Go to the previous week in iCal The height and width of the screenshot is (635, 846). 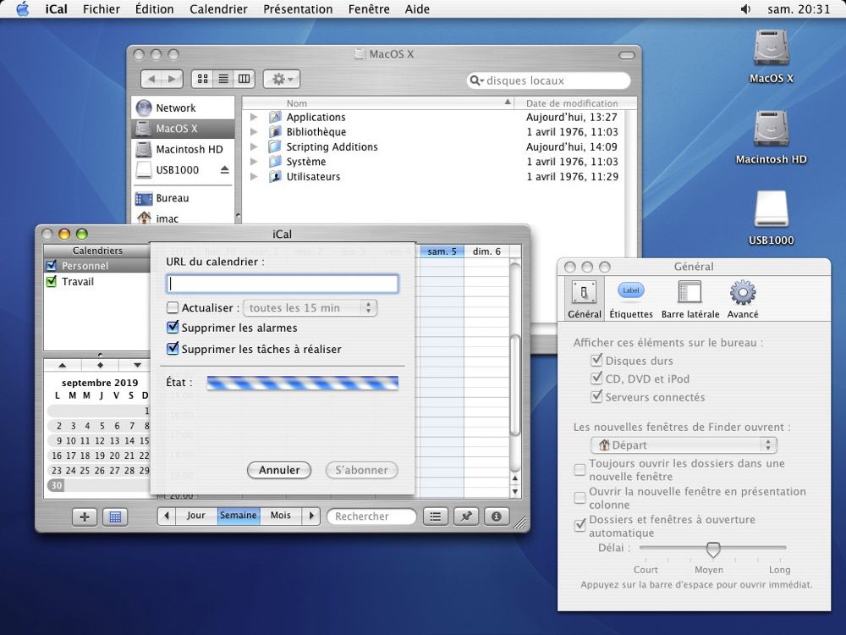(x=167, y=516)
